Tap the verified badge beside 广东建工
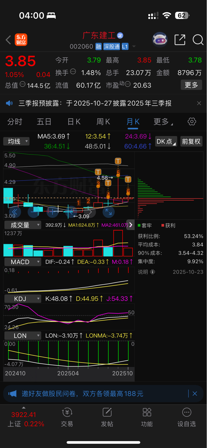Screen dimensions: 207x448 pos(120,35)
